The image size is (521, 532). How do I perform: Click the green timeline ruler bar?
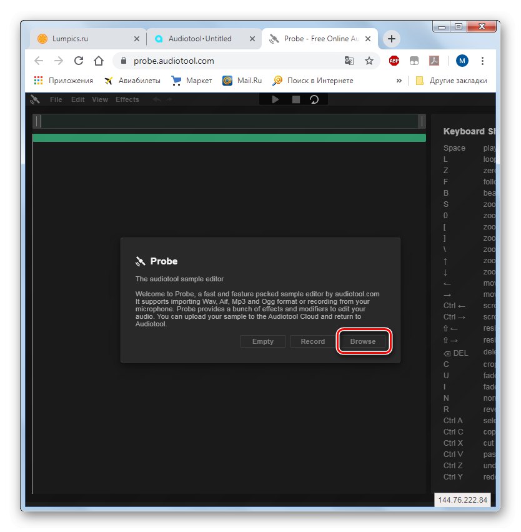229,138
